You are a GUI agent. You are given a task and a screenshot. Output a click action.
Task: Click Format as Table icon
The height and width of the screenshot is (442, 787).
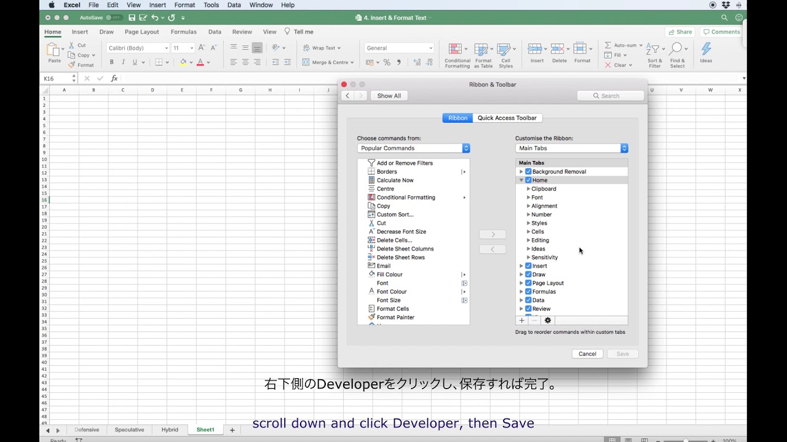[x=481, y=49]
